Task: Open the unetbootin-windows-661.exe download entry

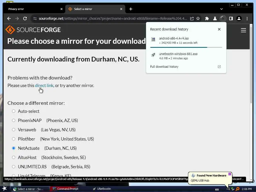Action: tap(186, 56)
